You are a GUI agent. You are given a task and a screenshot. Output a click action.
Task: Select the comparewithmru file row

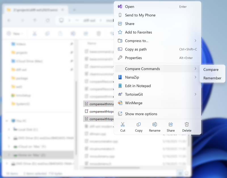[98, 104]
